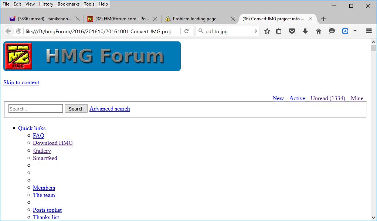Open the Help menu
This screenshot has width=377, height=221.
coord(103,4)
